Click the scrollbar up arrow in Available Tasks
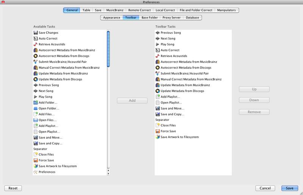Image resolution: width=303 pixels, height=195 pixels. (108, 170)
